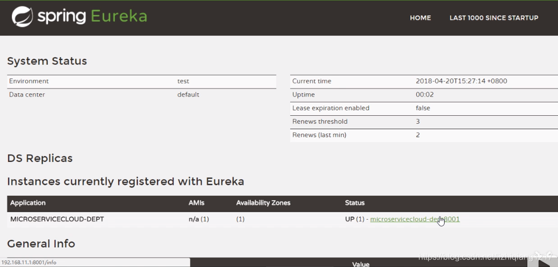Select the n/a (1) AMIs cell
This screenshot has height=267, width=558.
tap(199, 219)
